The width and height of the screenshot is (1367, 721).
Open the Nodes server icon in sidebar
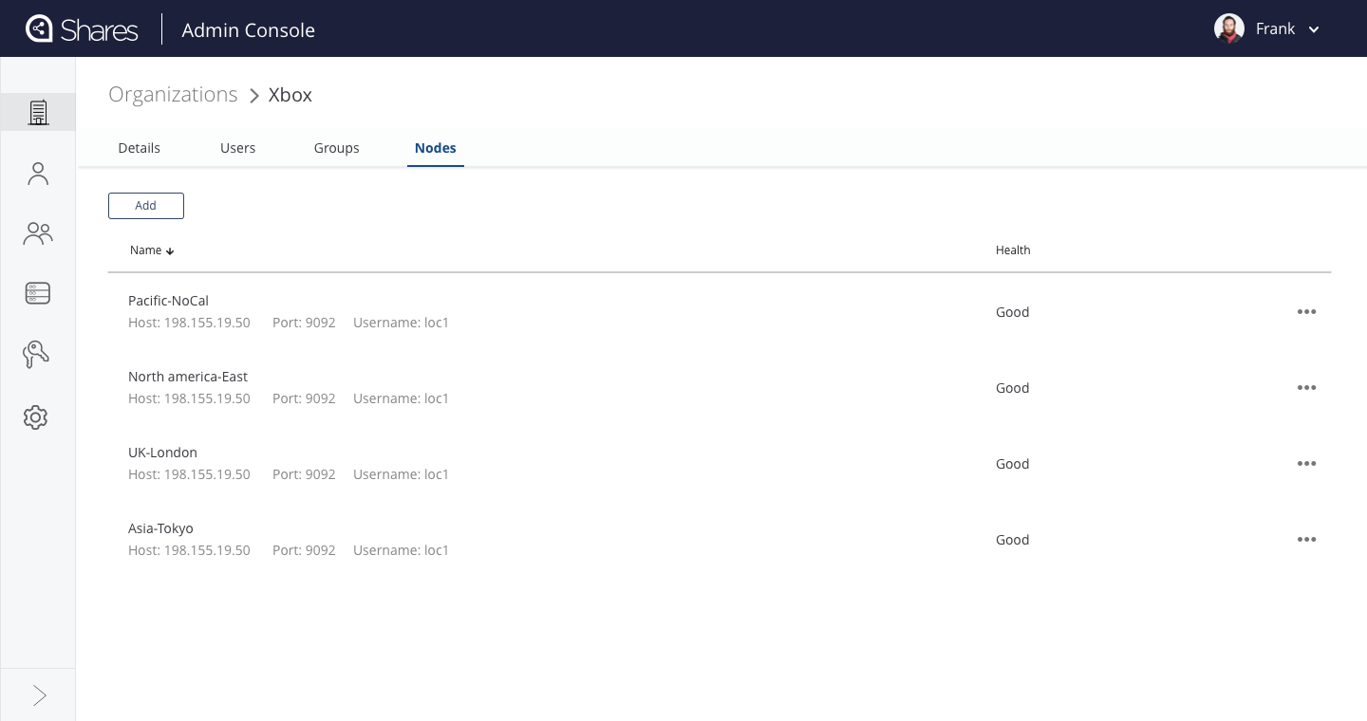[x=38, y=293]
